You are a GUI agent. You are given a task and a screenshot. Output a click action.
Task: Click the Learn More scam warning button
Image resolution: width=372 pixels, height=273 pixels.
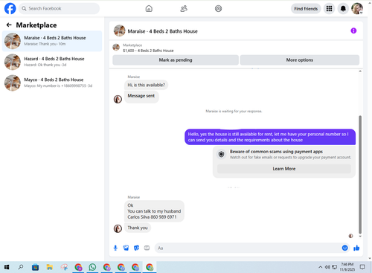284,169
